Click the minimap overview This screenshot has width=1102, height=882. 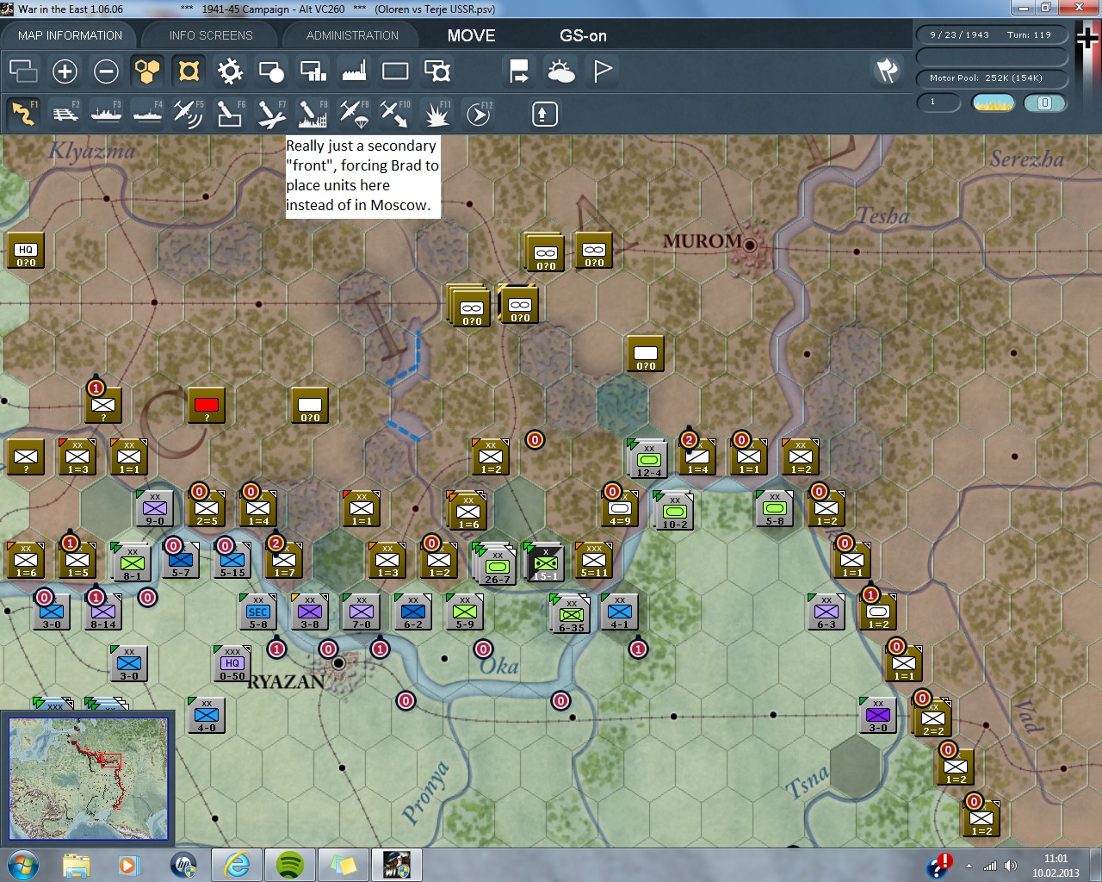(88, 779)
